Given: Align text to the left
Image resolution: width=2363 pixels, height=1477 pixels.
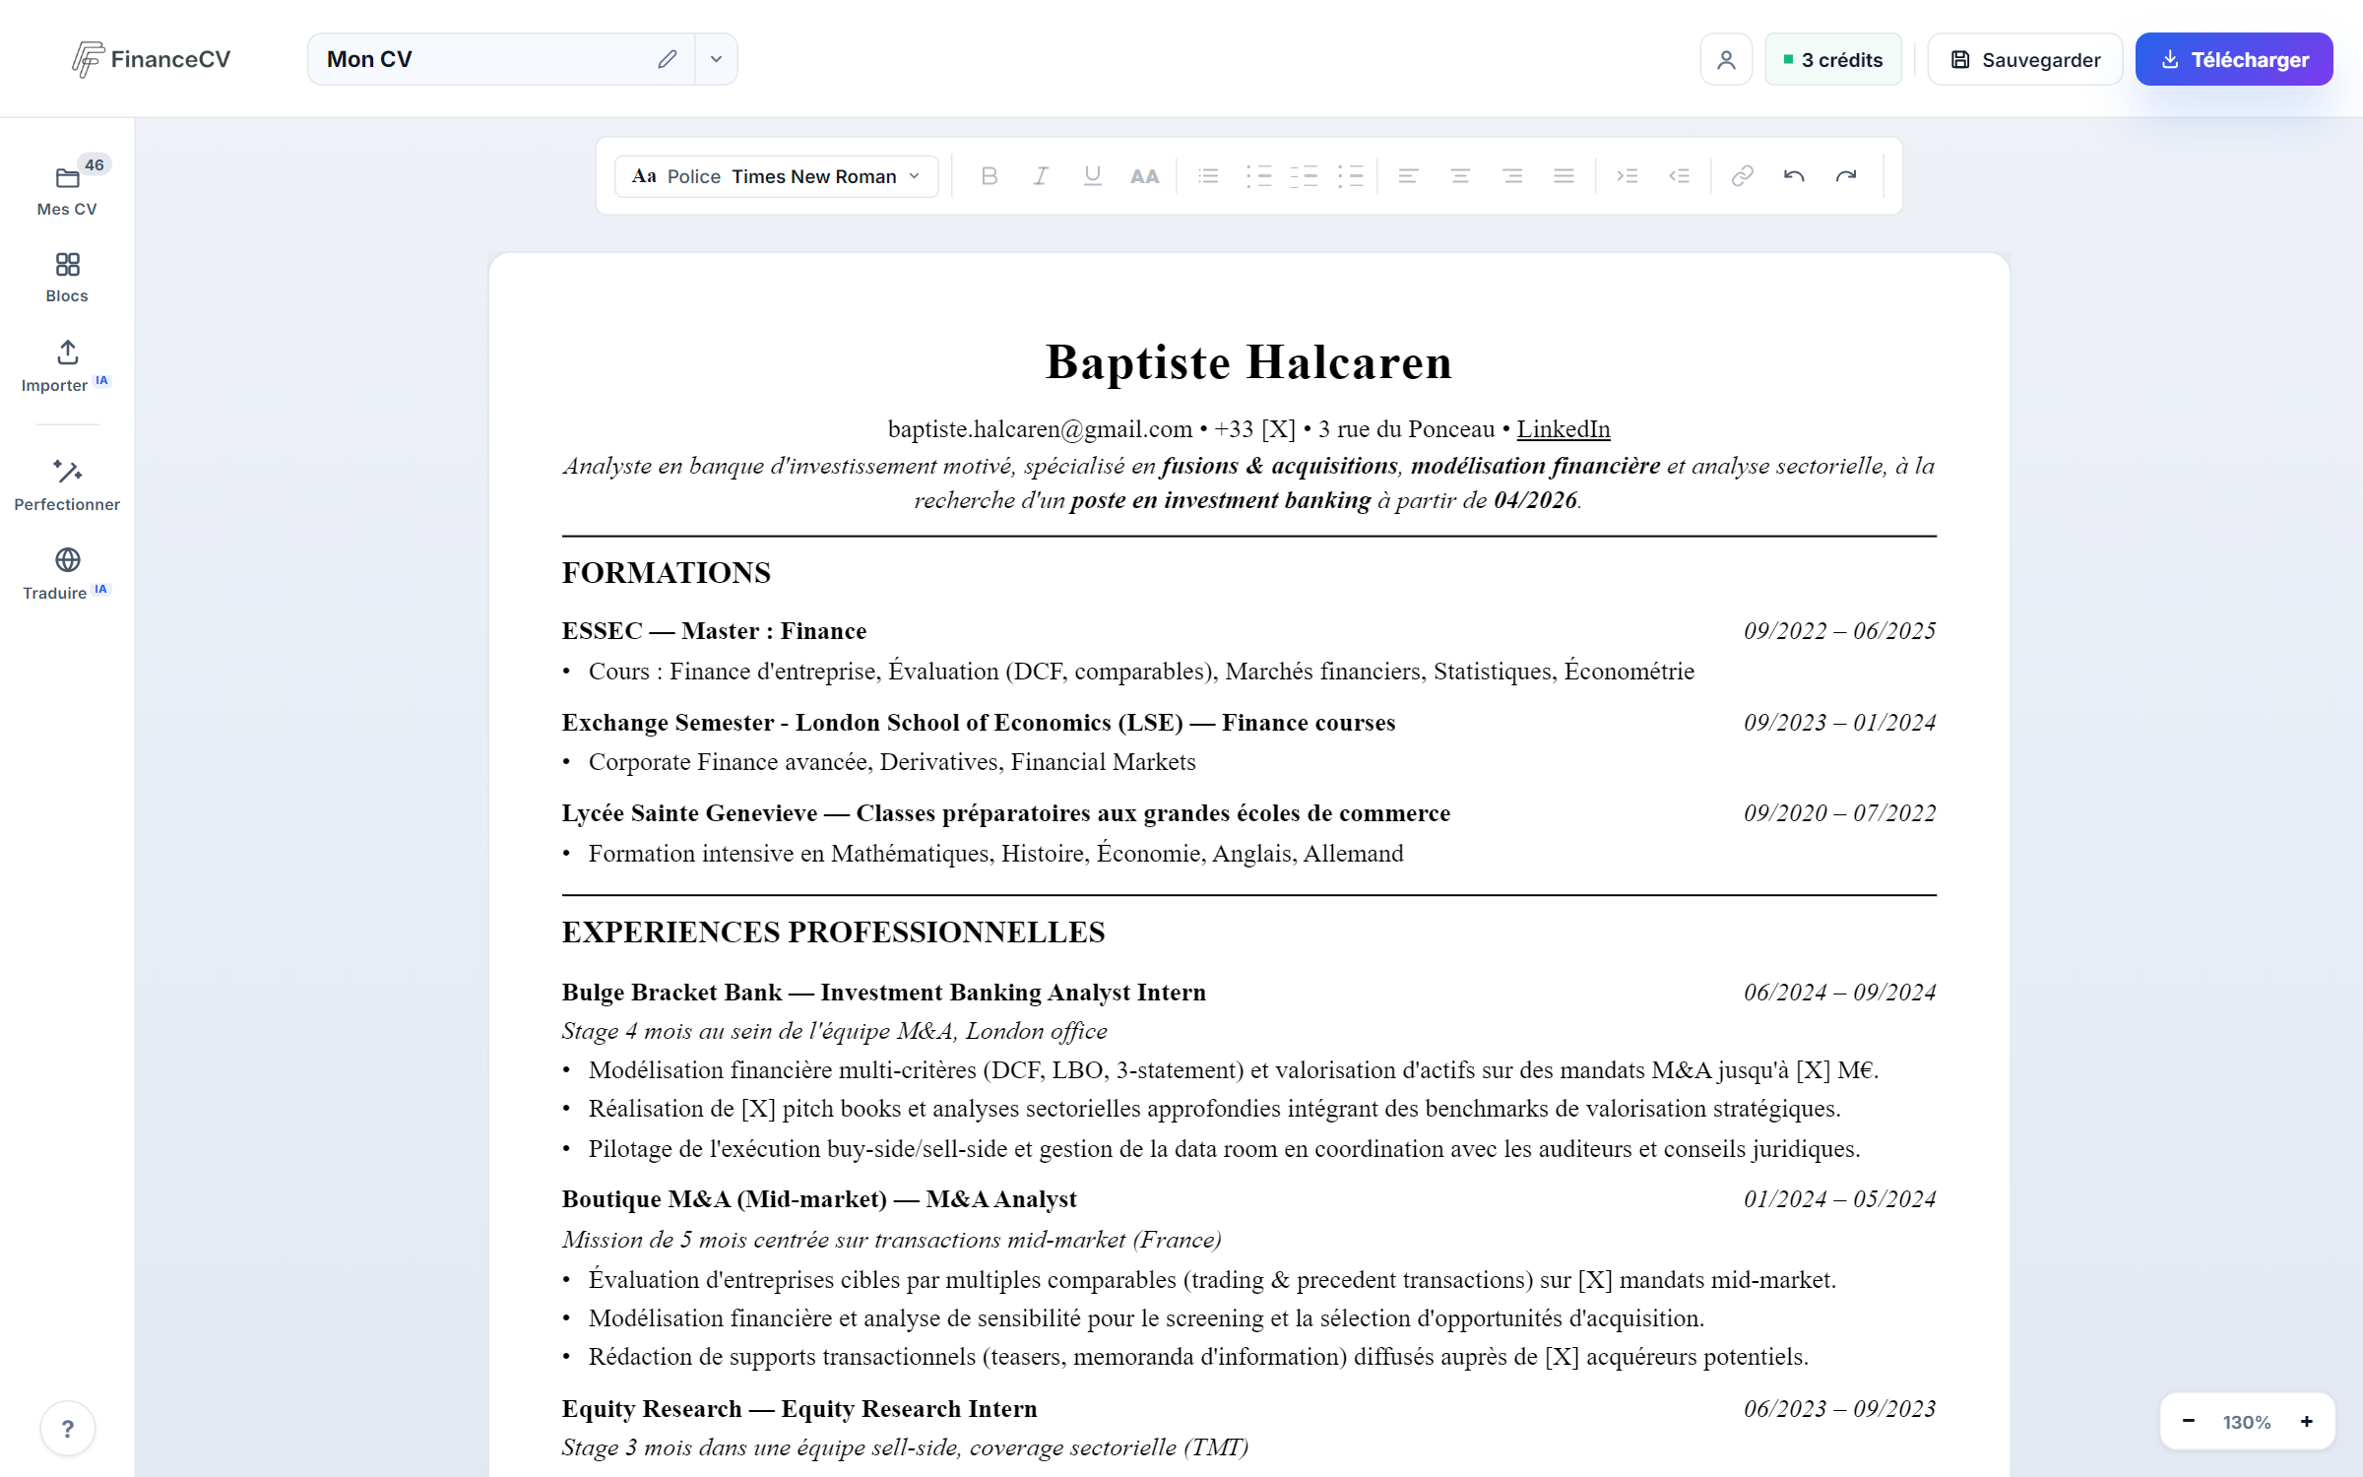Looking at the screenshot, I should pos(1409,176).
